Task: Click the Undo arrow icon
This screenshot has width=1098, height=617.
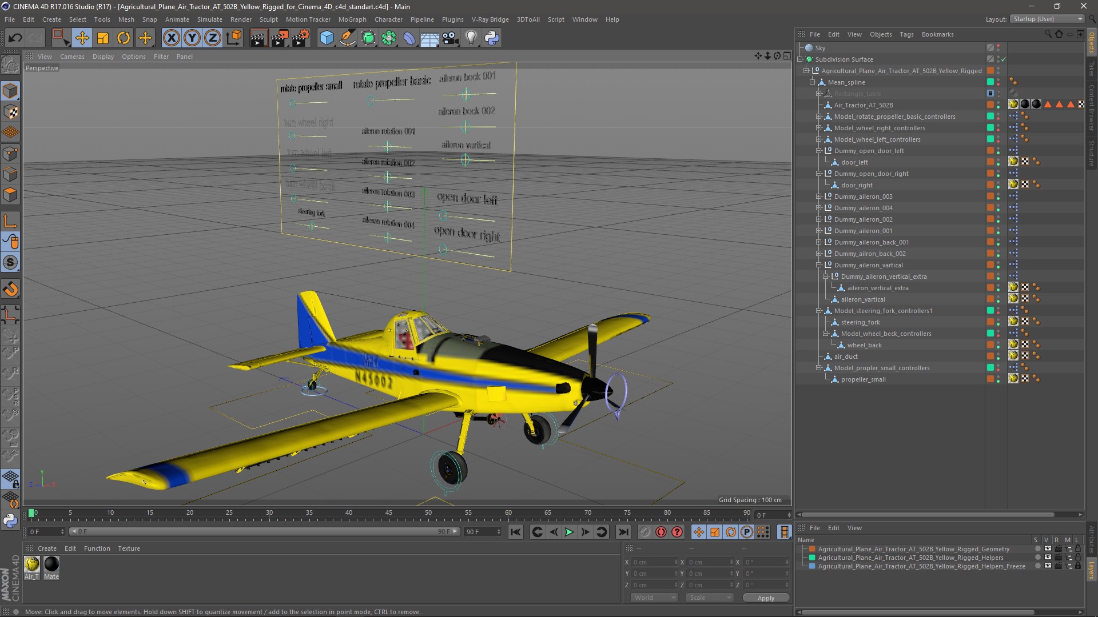Action: 15,38
